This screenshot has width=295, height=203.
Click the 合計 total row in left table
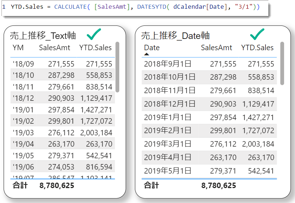pos(62,186)
